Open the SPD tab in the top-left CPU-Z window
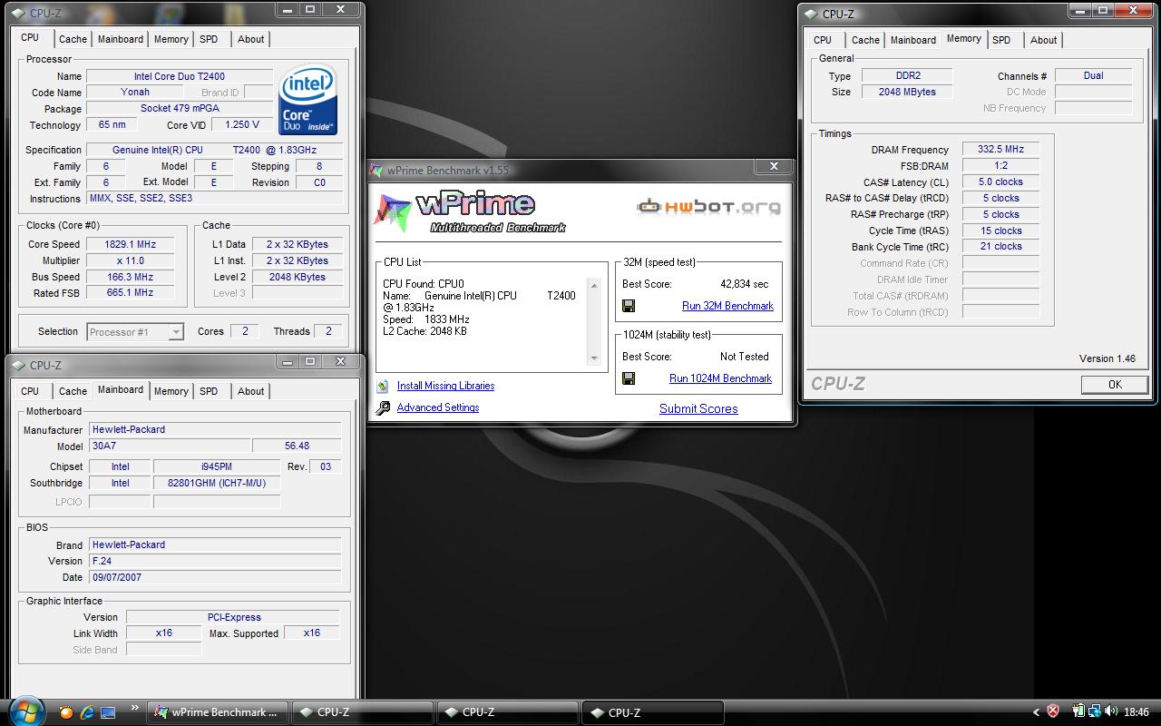 click(x=209, y=39)
